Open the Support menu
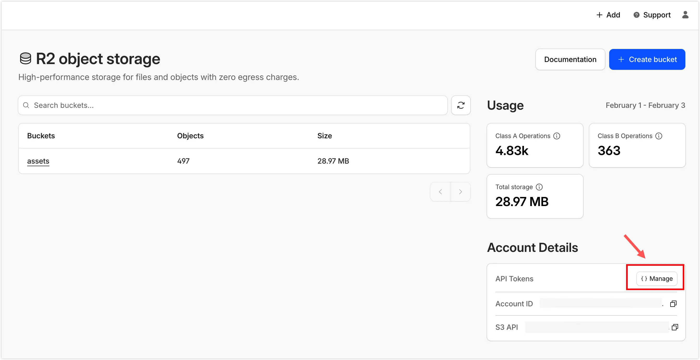The image size is (700, 360). pos(652,15)
